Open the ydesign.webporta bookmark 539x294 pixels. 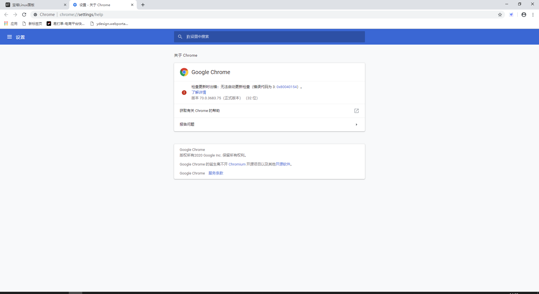coord(109,24)
